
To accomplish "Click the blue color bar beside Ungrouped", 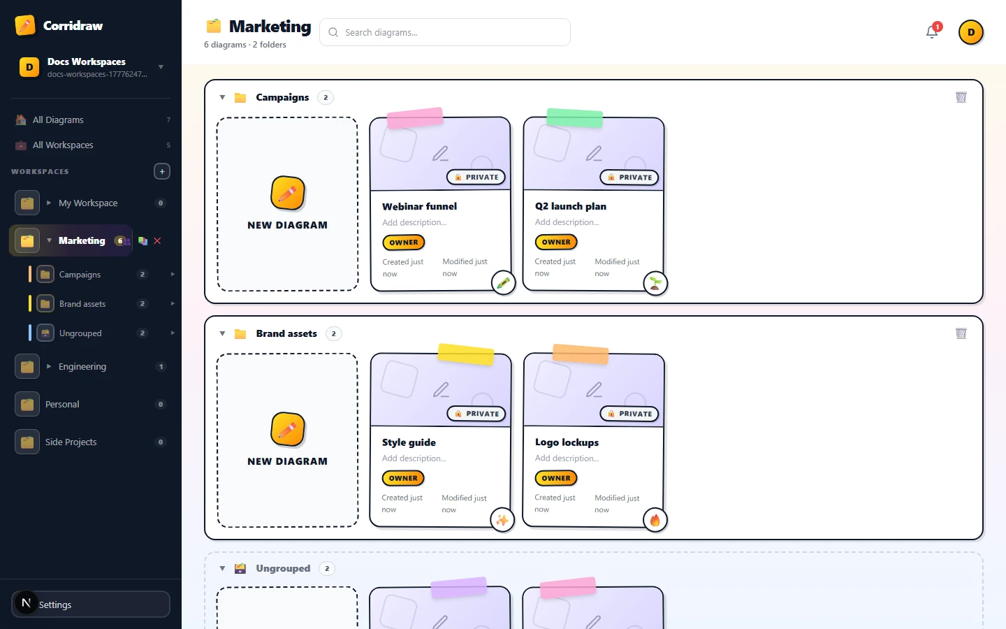I will 30,333.
